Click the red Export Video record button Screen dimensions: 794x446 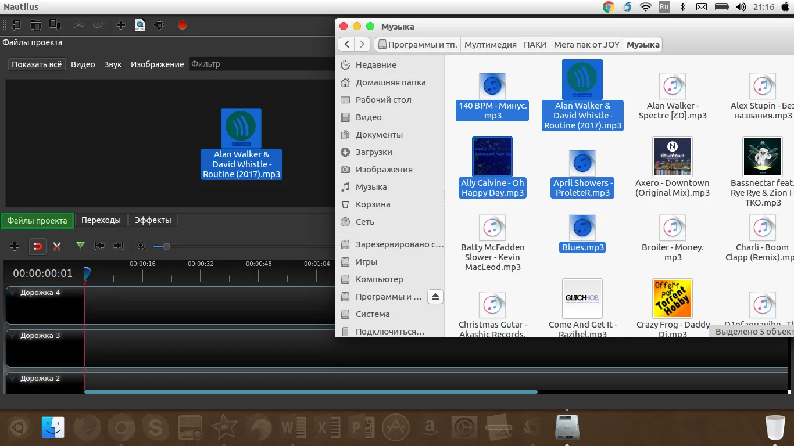click(182, 25)
